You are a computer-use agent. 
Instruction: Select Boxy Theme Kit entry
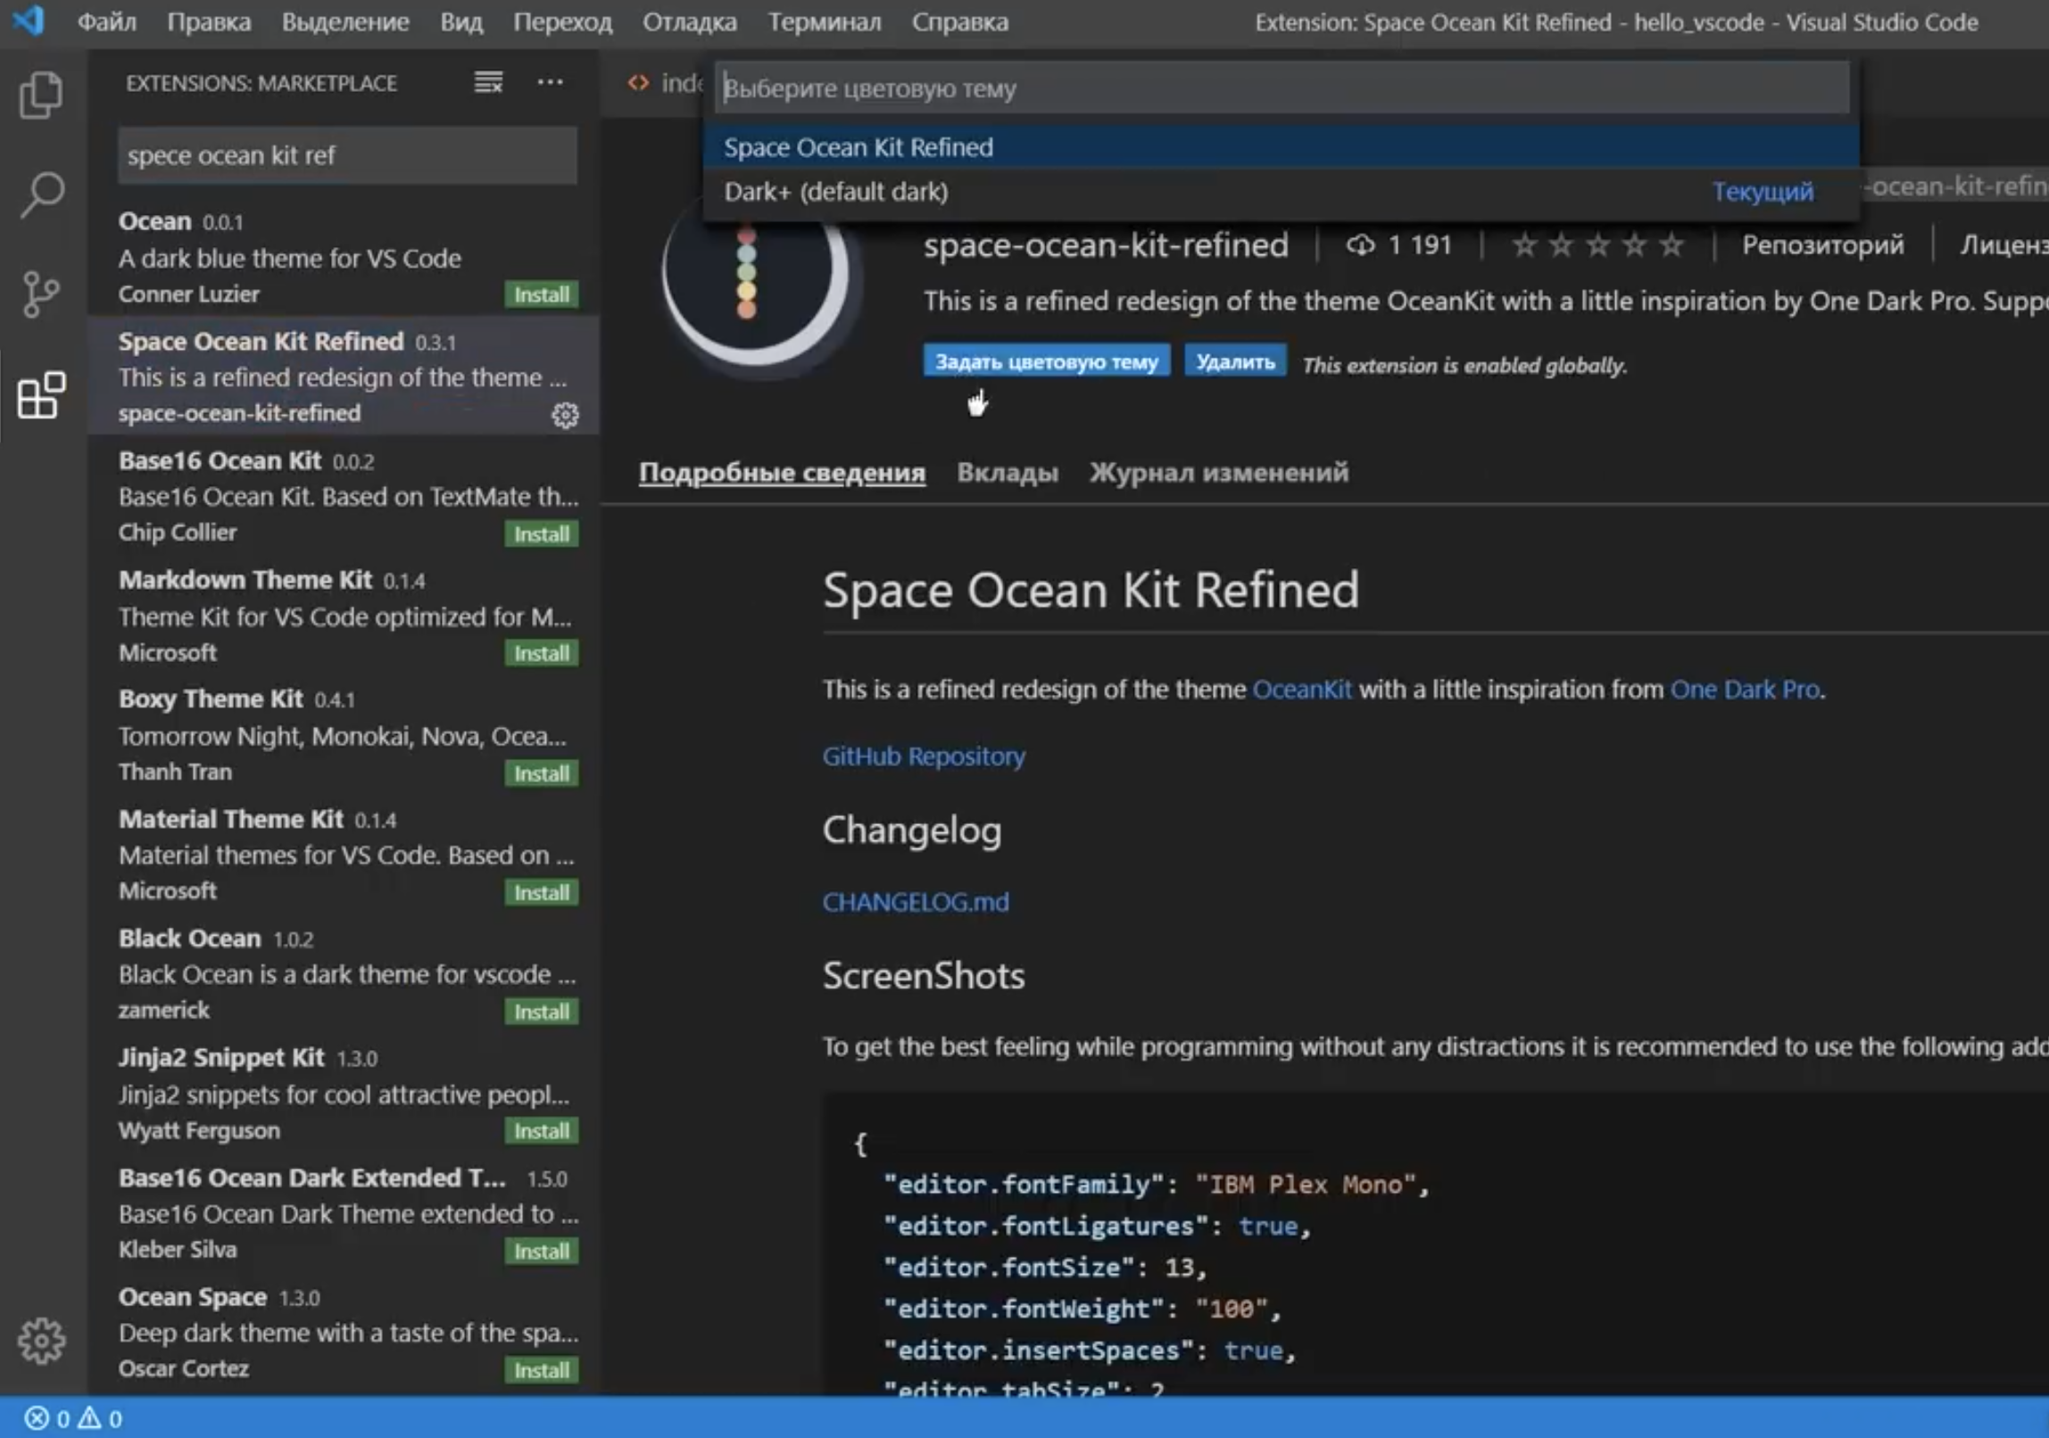click(x=344, y=734)
